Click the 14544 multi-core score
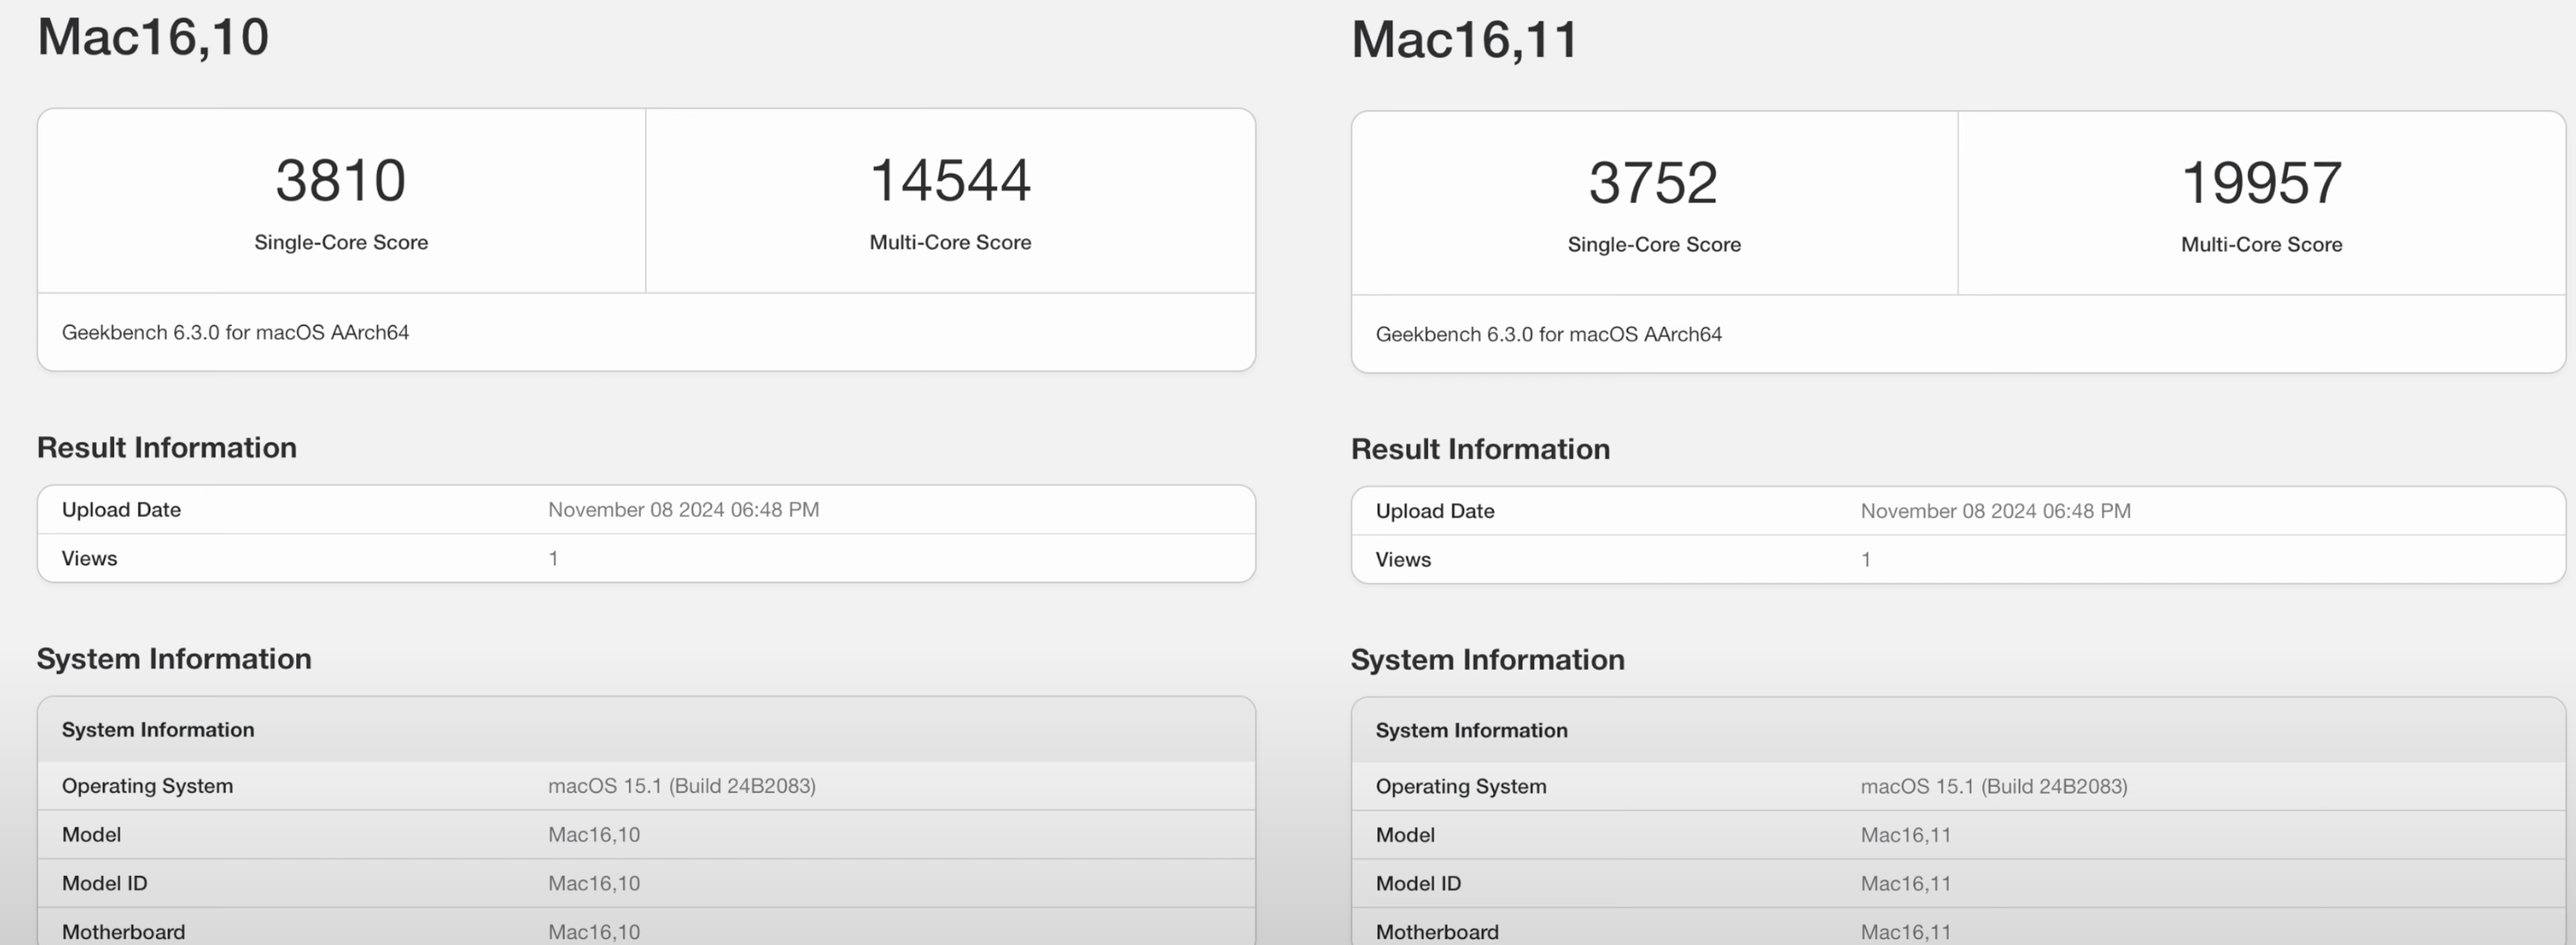This screenshot has width=2576, height=945. [x=949, y=181]
